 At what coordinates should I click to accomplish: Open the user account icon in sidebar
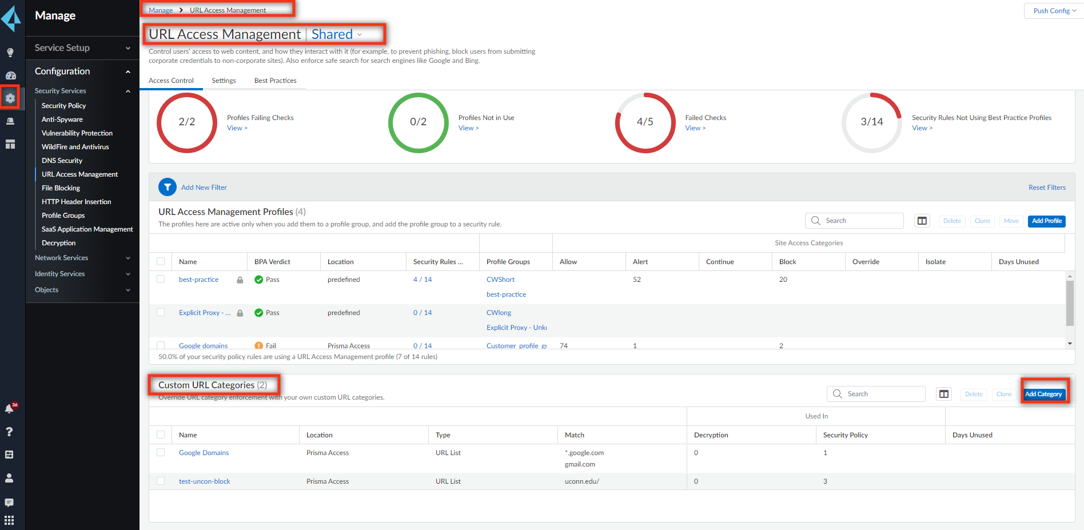(10, 478)
